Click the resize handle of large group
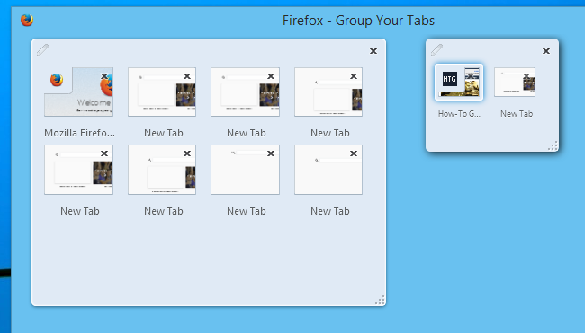This screenshot has width=585, height=333. click(380, 301)
